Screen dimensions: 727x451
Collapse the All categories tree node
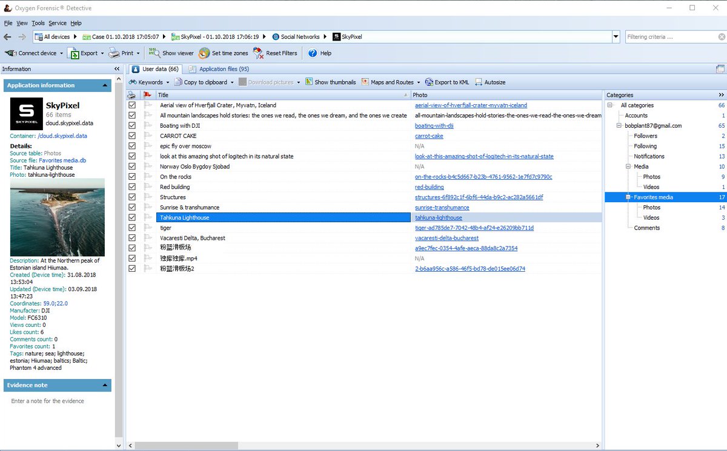click(x=611, y=105)
